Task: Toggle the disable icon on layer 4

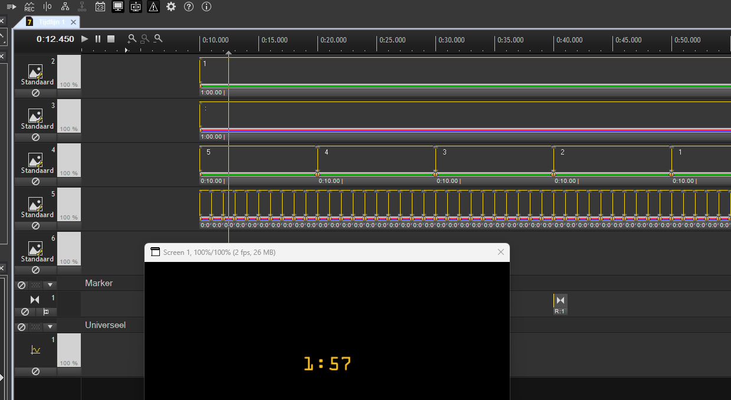Action: 35,182
